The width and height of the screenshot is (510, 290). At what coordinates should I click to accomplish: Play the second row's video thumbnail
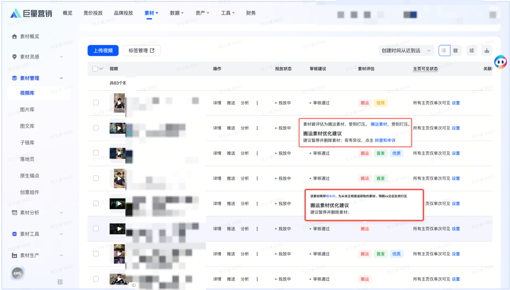pos(119,128)
